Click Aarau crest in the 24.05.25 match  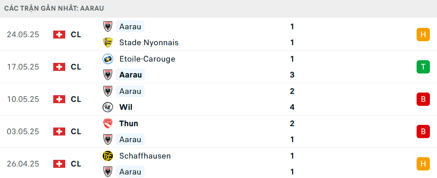107,27
